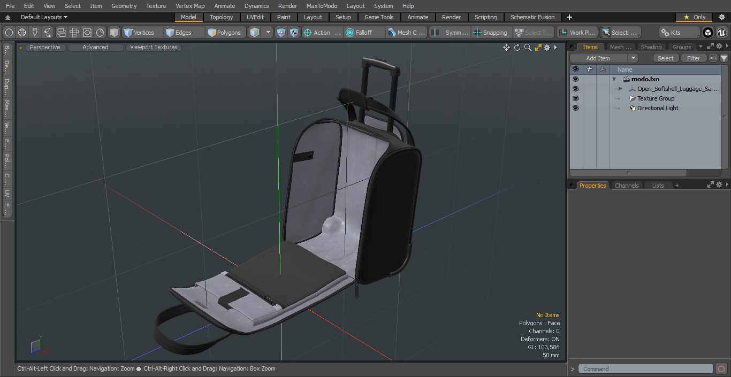This screenshot has width=731, height=377.
Task: Click the Items cube mode icon
Action: [255, 33]
